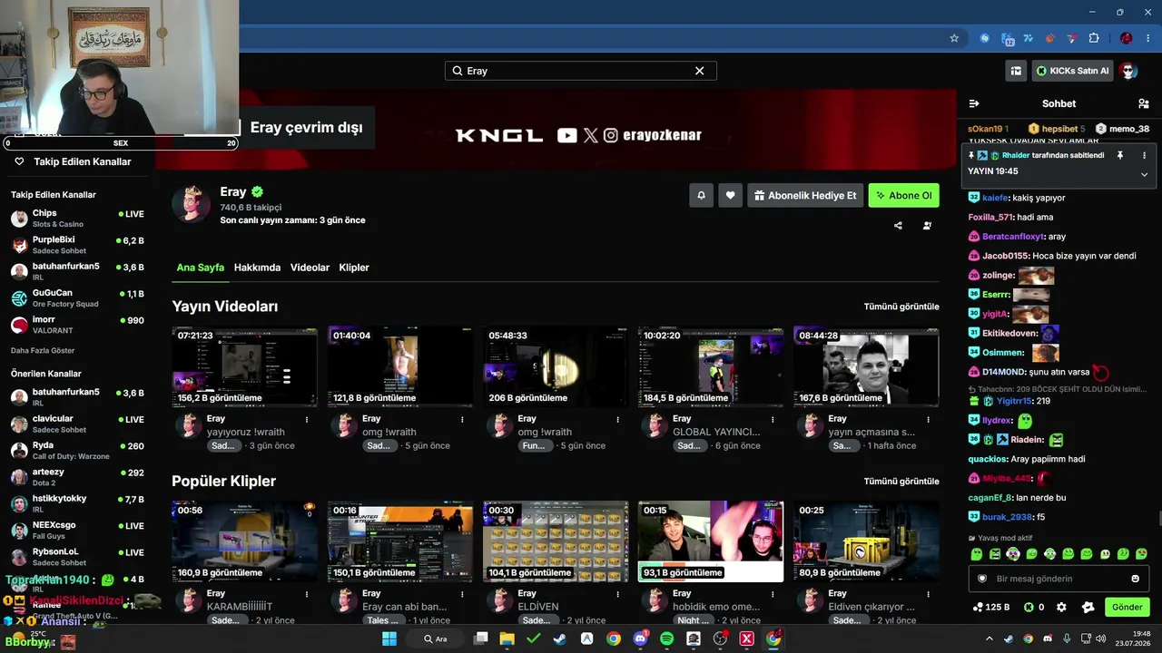Image resolution: width=1162 pixels, height=653 pixels.
Task: Play the 00:15 popular clip thumbnail
Action: [x=711, y=541]
